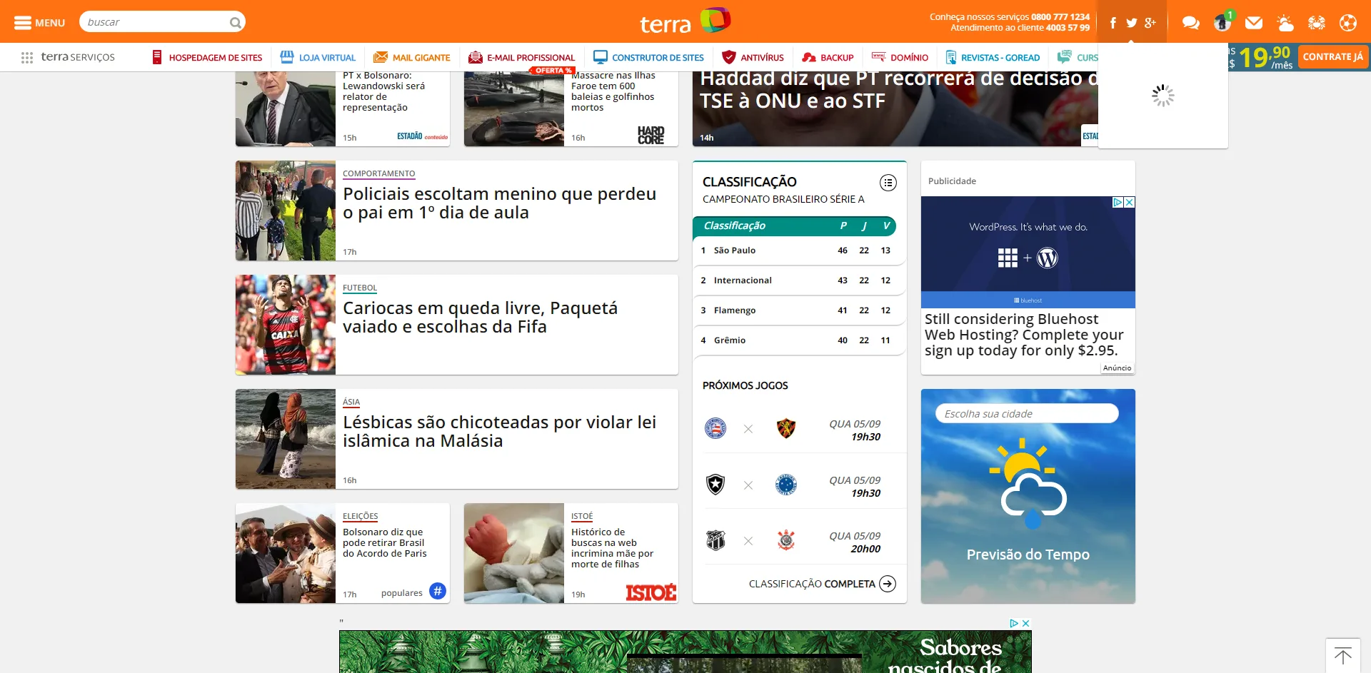
Task: Open Revistas - GoRead service
Action: click(x=993, y=58)
